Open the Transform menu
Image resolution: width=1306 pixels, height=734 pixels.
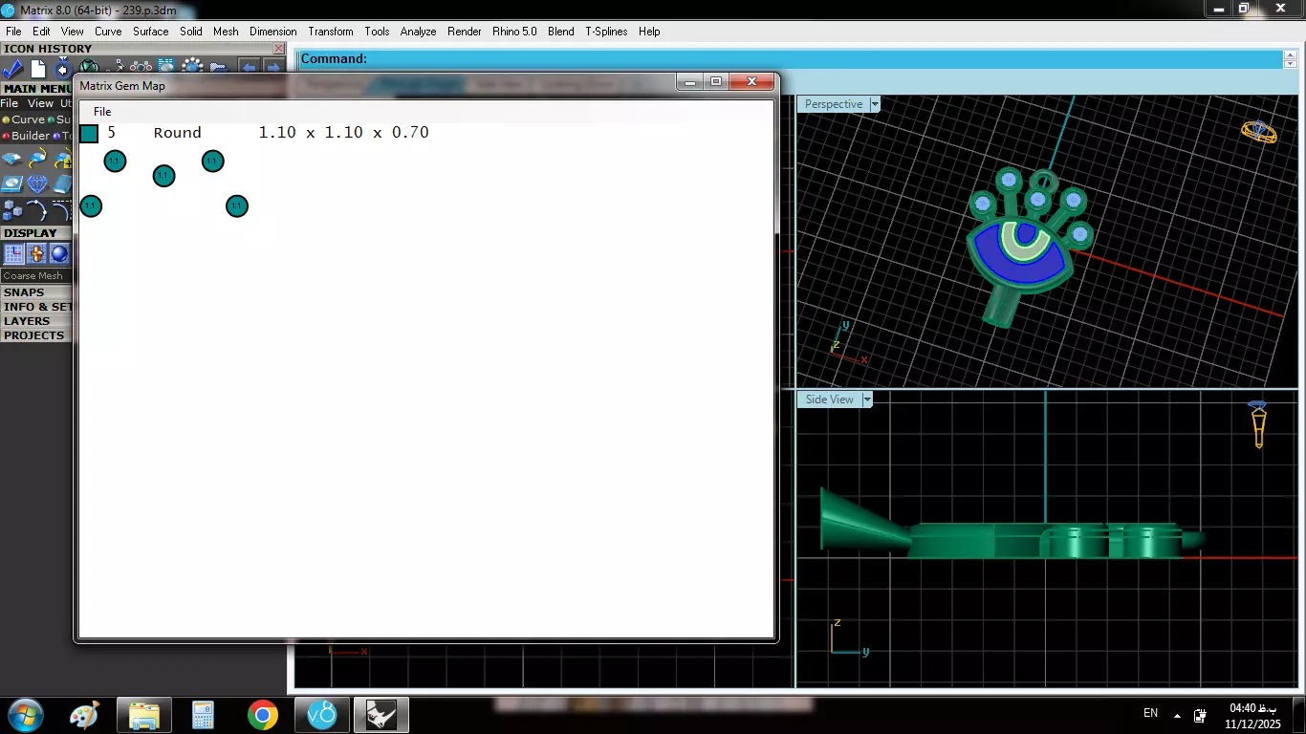click(331, 32)
